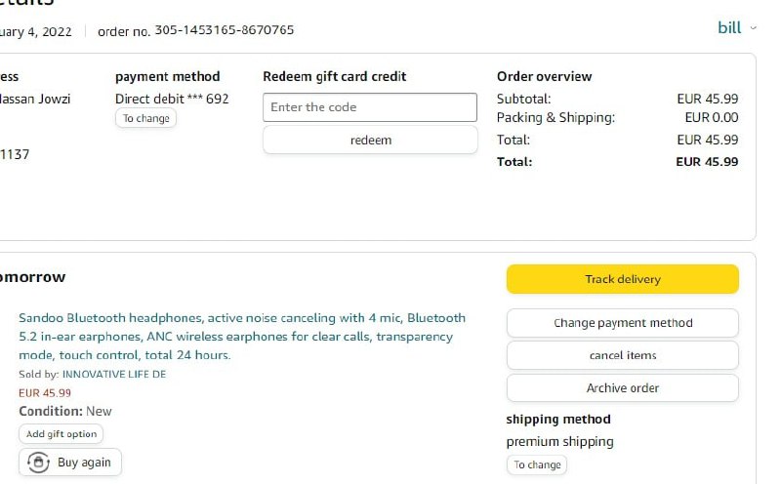Click the circular arrows Buy again icon
The image size is (781, 484).
[x=39, y=463]
